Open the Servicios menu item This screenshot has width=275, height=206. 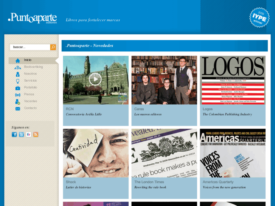[x=30, y=81]
